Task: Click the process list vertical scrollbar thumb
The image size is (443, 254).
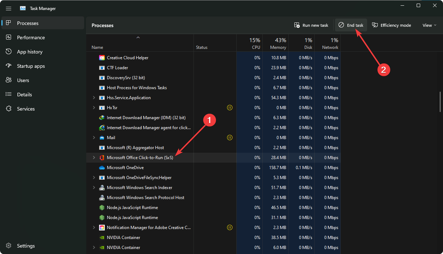Action: tap(440, 103)
